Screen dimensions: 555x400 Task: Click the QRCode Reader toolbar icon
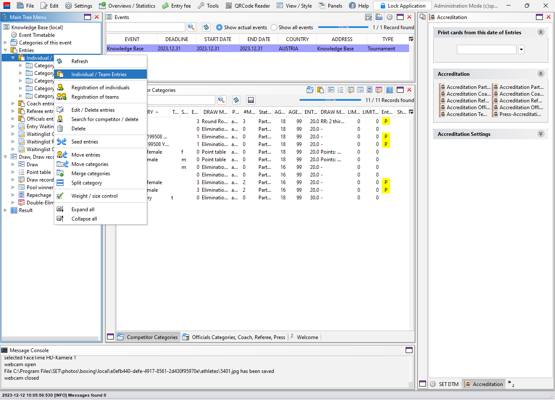click(228, 6)
